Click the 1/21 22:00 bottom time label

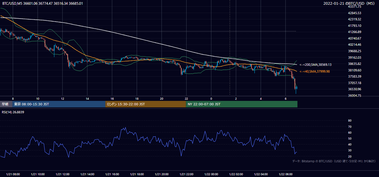pos(186,174)
